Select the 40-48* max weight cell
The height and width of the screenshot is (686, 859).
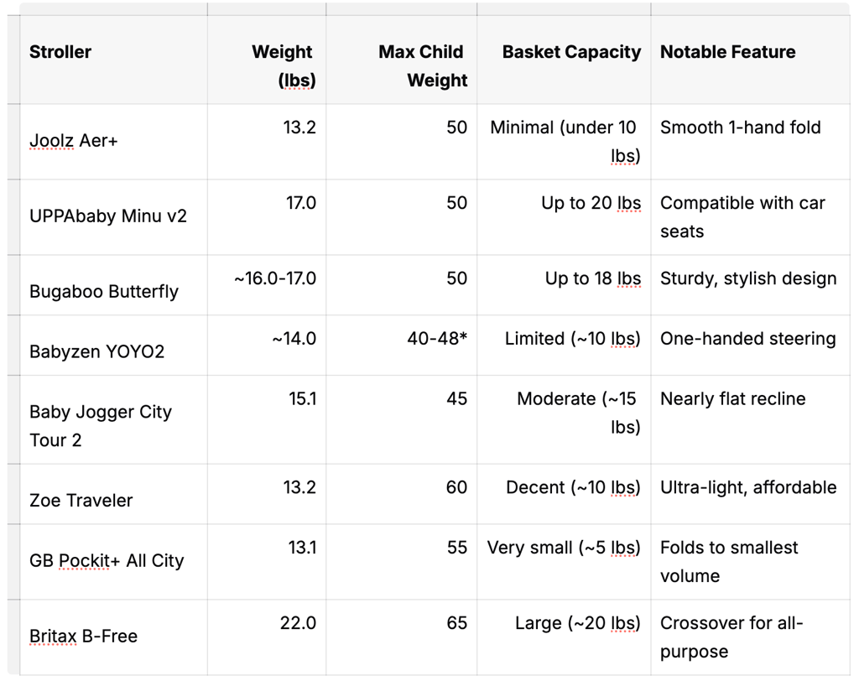tap(402, 345)
